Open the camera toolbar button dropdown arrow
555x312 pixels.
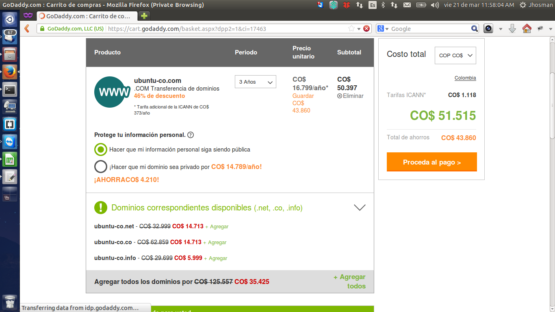[501, 29]
